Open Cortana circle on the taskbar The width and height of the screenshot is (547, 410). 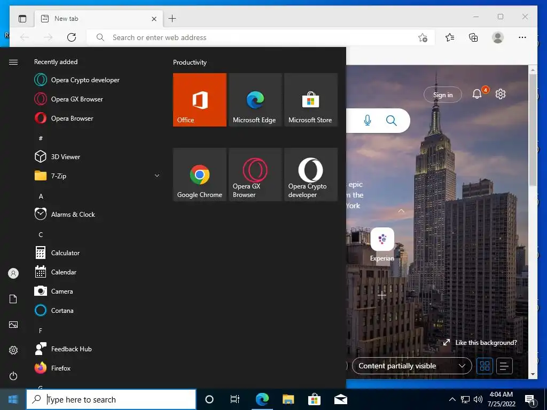click(x=209, y=399)
